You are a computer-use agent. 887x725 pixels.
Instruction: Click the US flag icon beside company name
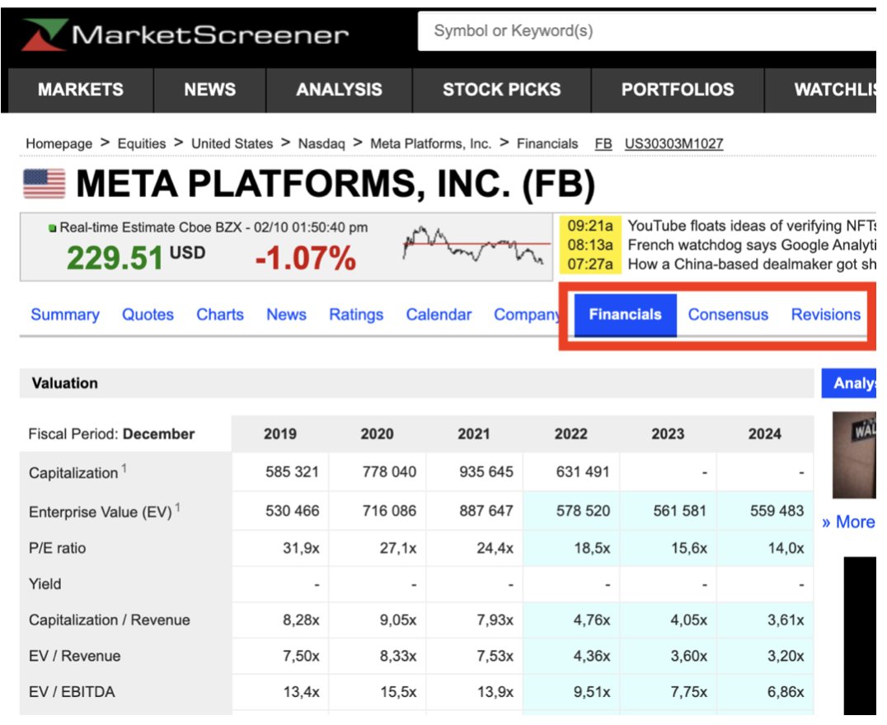point(45,184)
